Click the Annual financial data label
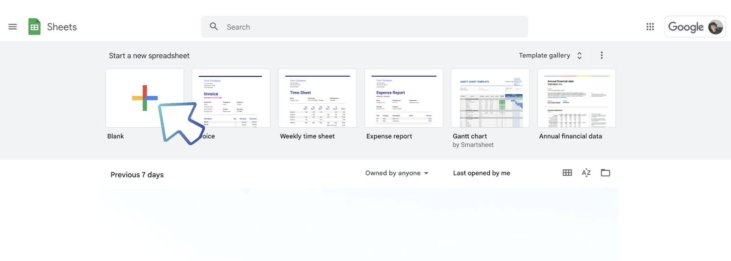 [x=571, y=136]
